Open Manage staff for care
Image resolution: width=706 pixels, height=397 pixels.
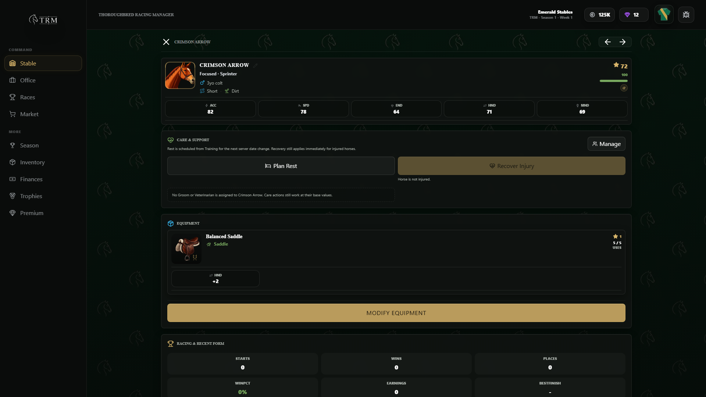pyautogui.click(x=606, y=144)
